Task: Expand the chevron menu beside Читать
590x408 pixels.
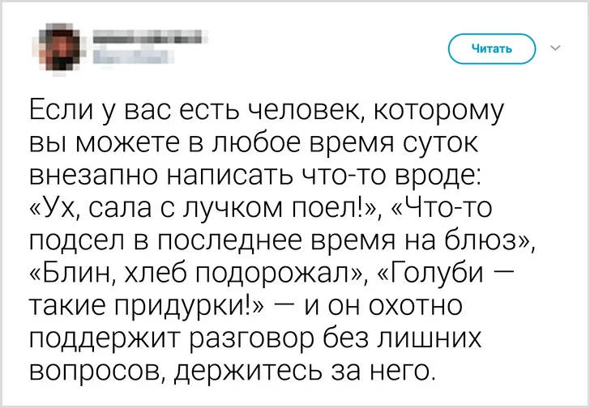Action: point(556,48)
